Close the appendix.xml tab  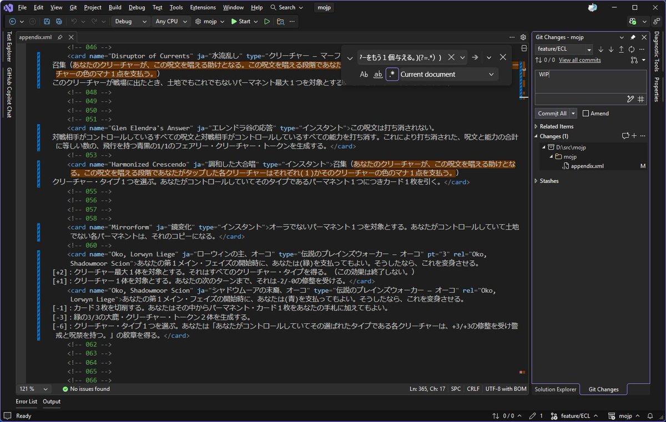pyautogui.click(x=70, y=37)
